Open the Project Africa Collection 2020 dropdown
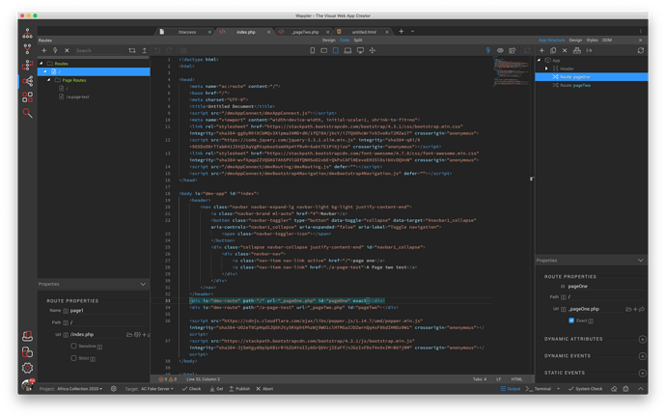Image resolution: width=666 pixels, height=418 pixels. tap(79, 389)
